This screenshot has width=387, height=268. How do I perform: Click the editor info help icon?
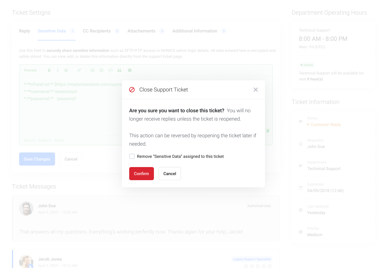[x=130, y=71]
